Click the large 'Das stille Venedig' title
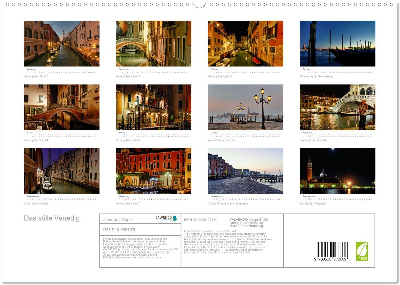Screen dimensions: 400x285 pyautogui.click(x=52, y=218)
